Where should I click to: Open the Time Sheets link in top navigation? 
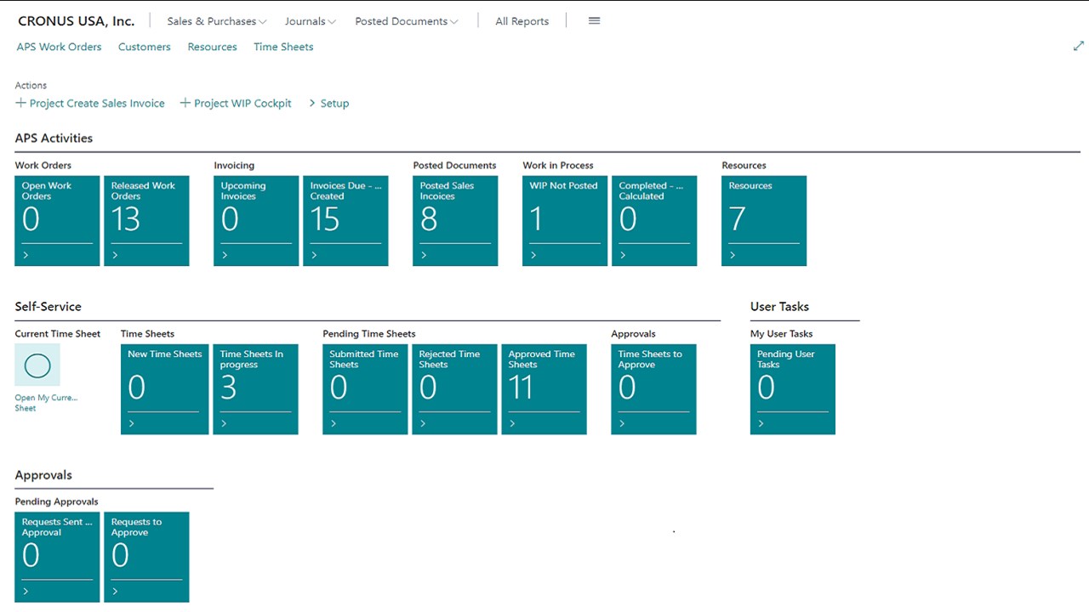tap(283, 47)
